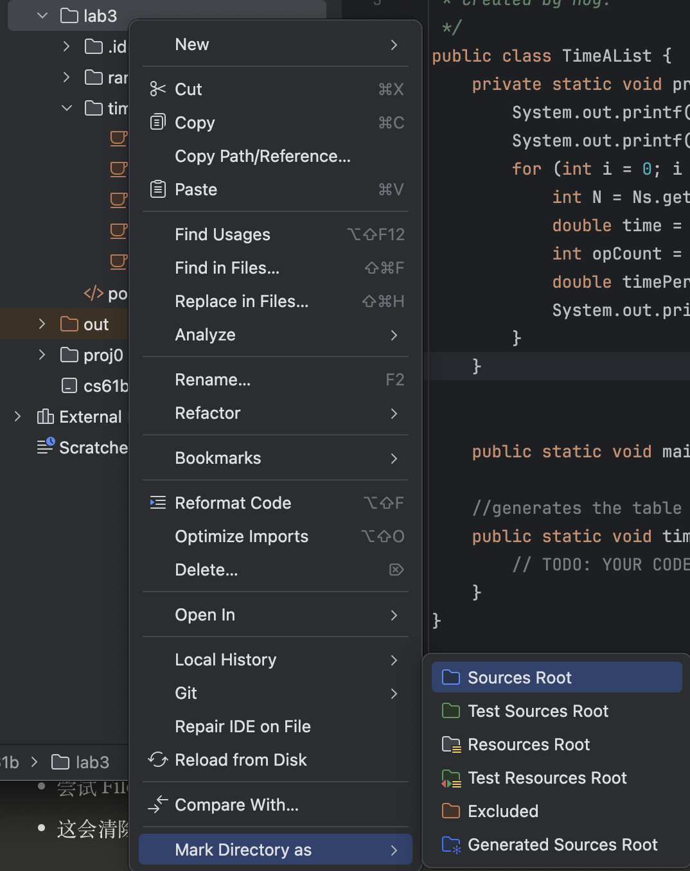The image size is (690, 871).
Task: Click the Reformat Code icon
Action: click(x=157, y=502)
